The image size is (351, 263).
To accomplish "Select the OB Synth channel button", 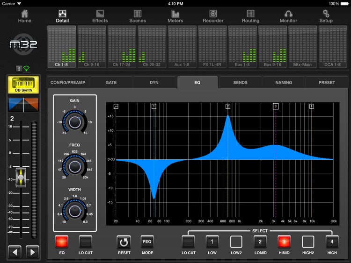I will pos(23,85).
